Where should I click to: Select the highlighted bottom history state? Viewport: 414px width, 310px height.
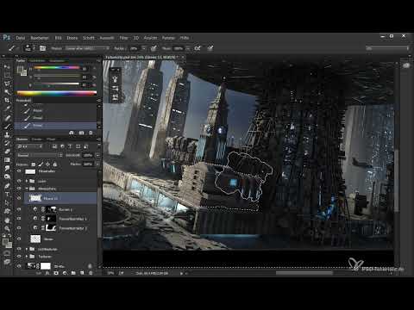pyautogui.click(x=56, y=126)
